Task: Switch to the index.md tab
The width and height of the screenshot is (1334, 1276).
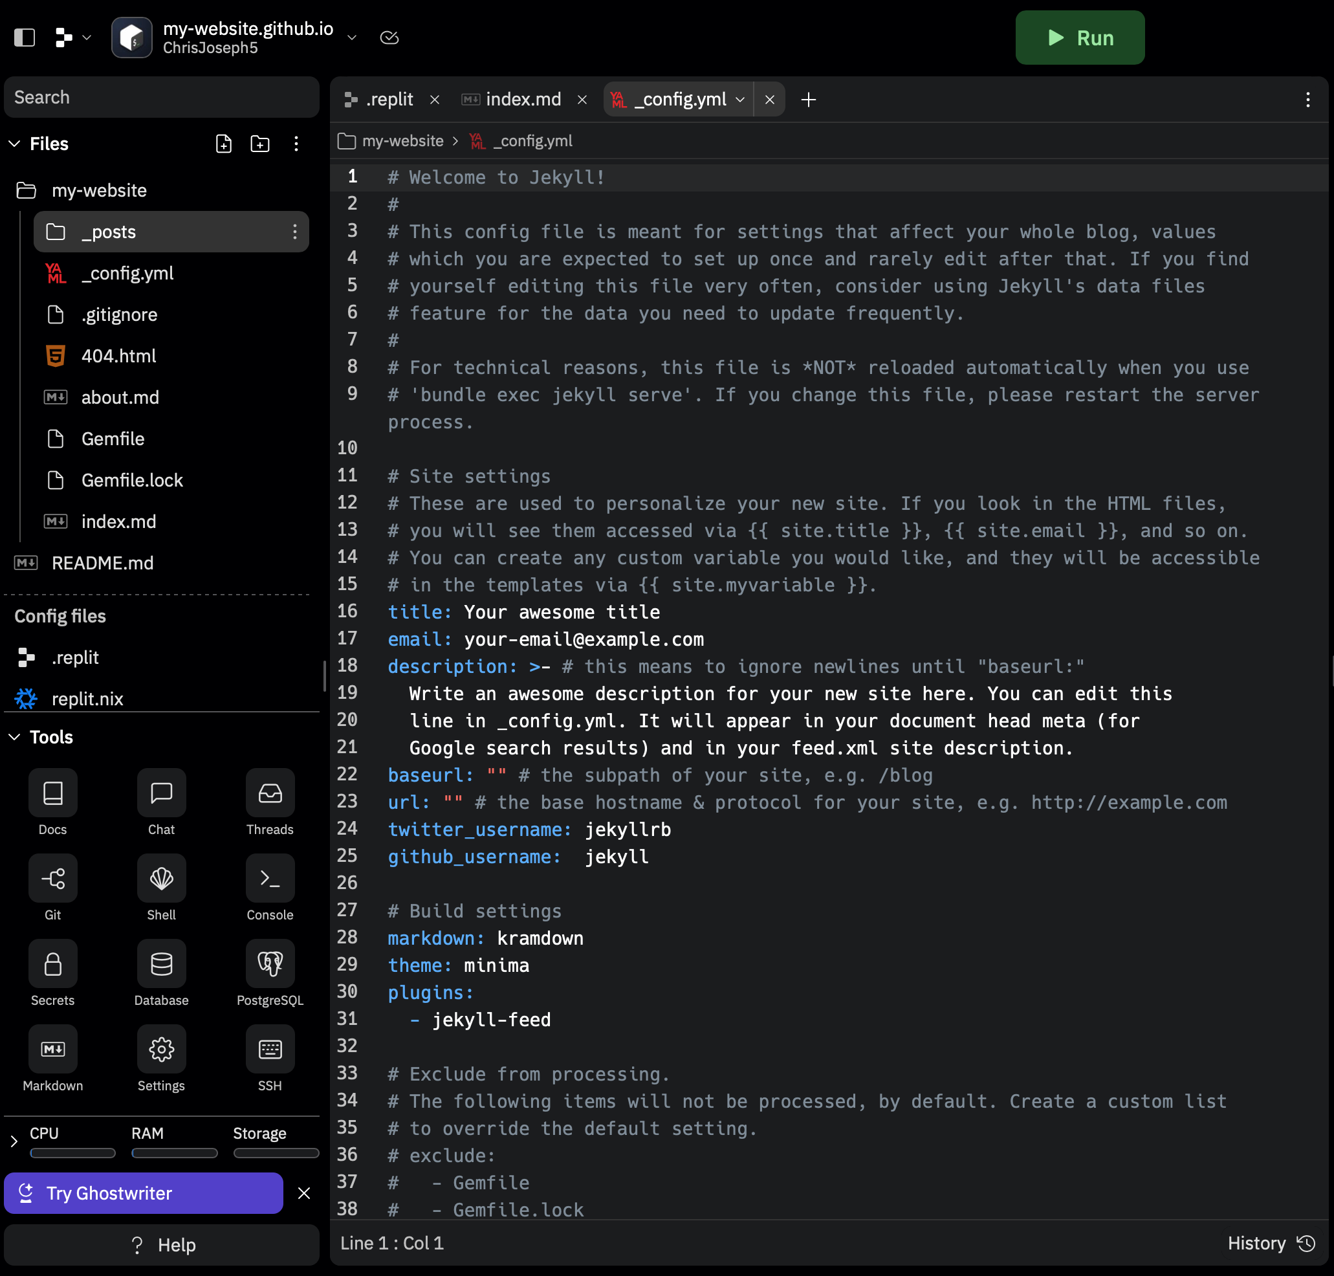Action: (x=523, y=99)
